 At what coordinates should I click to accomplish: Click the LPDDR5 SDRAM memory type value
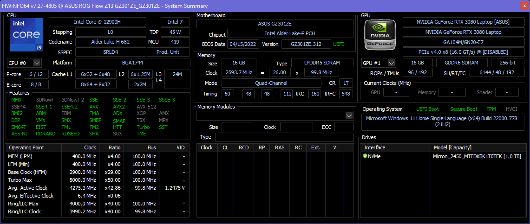(322, 63)
